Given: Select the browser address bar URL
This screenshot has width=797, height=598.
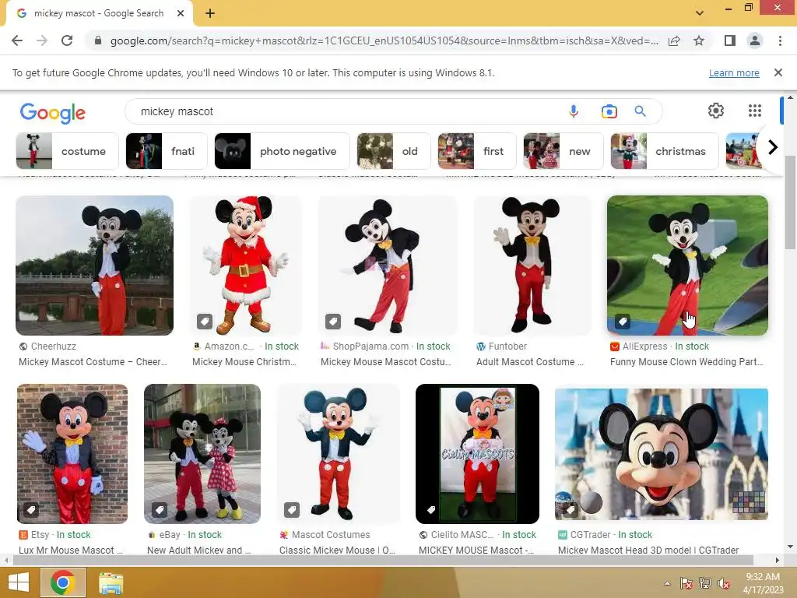Looking at the screenshot, I should 384,40.
